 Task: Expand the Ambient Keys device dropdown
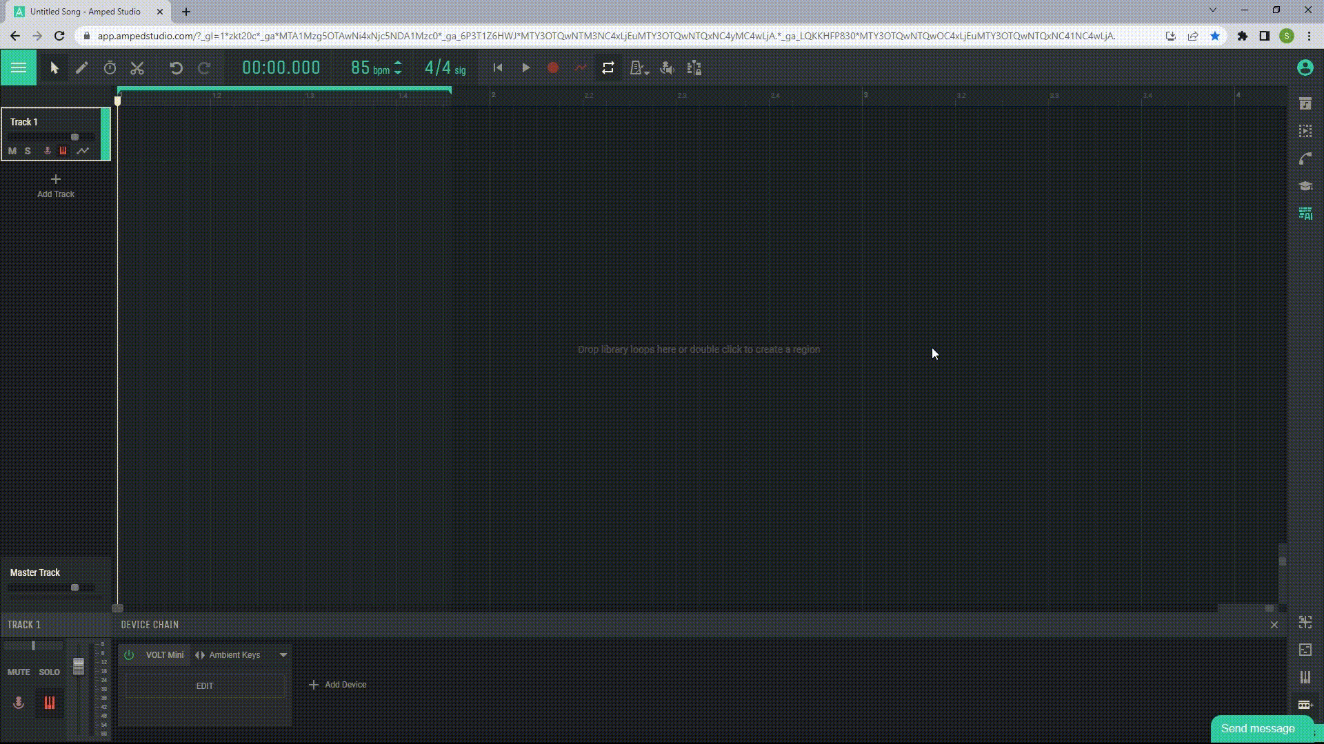(283, 655)
